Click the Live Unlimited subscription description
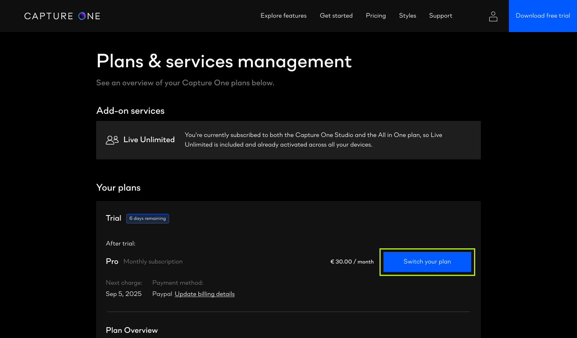 click(x=313, y=140)
